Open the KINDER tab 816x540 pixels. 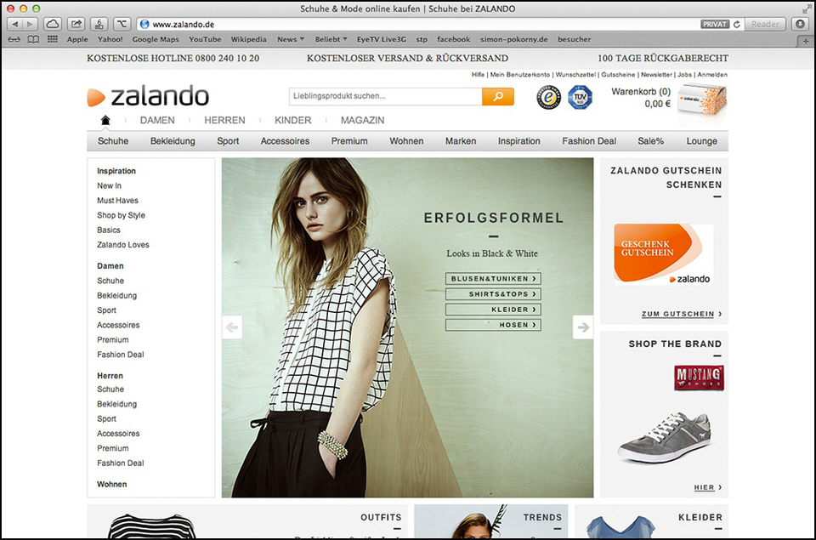click(293, 120)
